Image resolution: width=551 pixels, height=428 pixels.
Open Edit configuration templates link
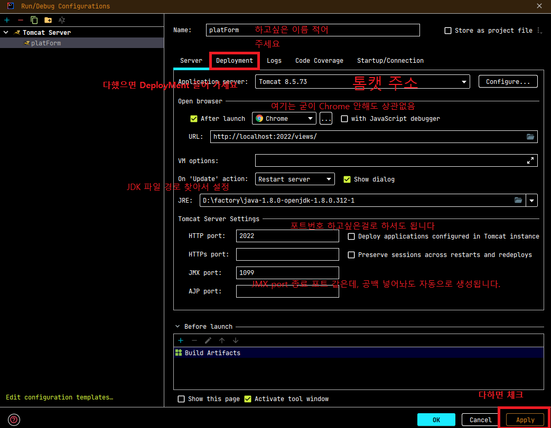tap(59, 397)
